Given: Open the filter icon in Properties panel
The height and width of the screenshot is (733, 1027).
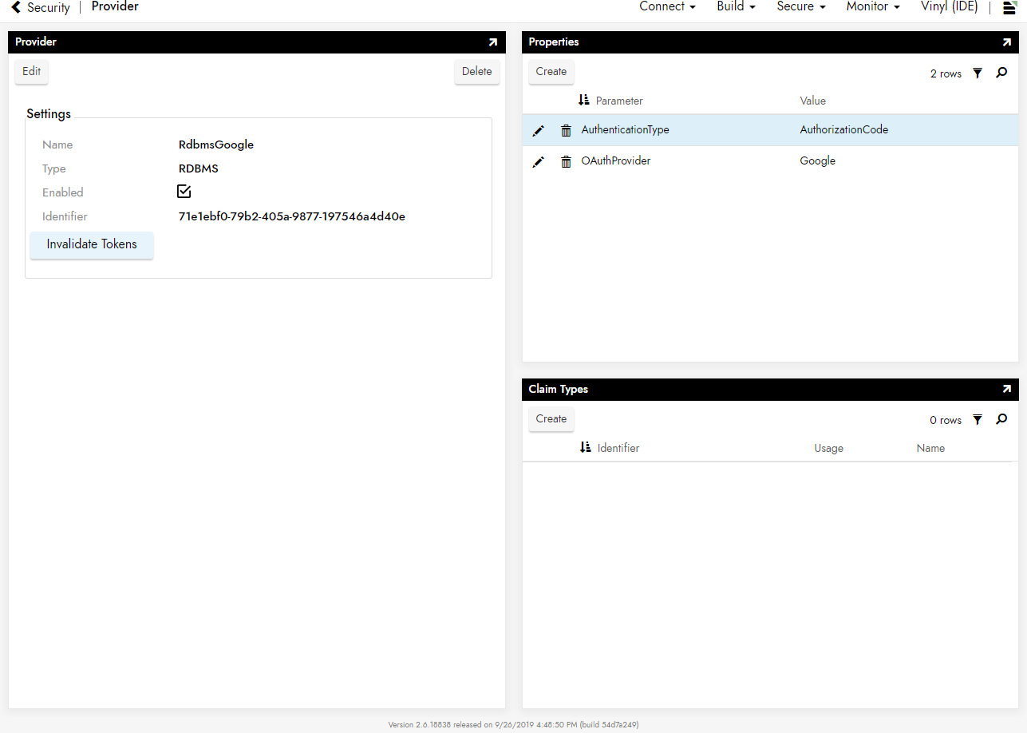Looking at the screenshot, I should tap(978, 73).
